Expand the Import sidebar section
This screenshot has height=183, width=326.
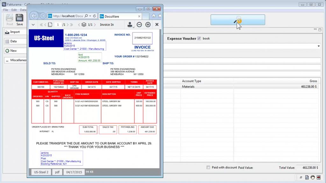pyautogui.click(x=16, y=32)
